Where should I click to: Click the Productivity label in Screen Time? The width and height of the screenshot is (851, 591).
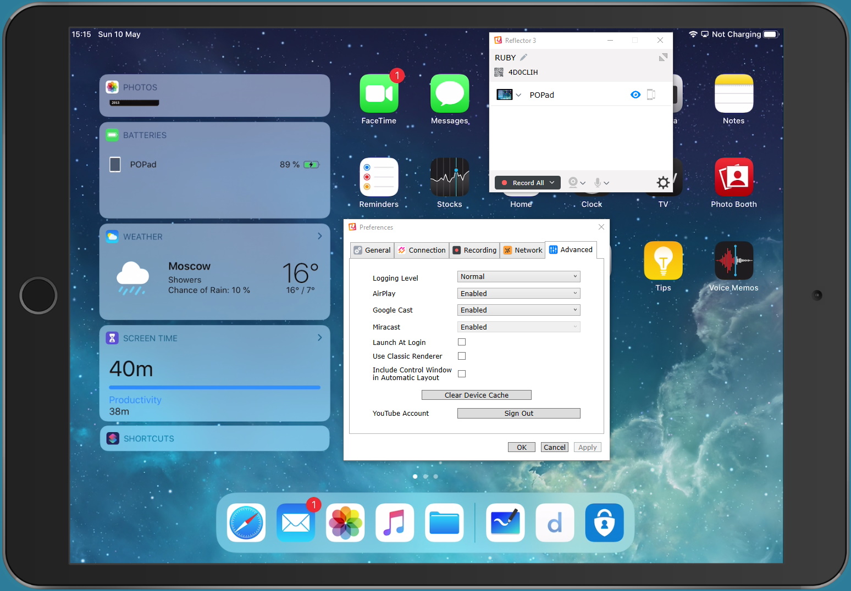pos(135,400)
